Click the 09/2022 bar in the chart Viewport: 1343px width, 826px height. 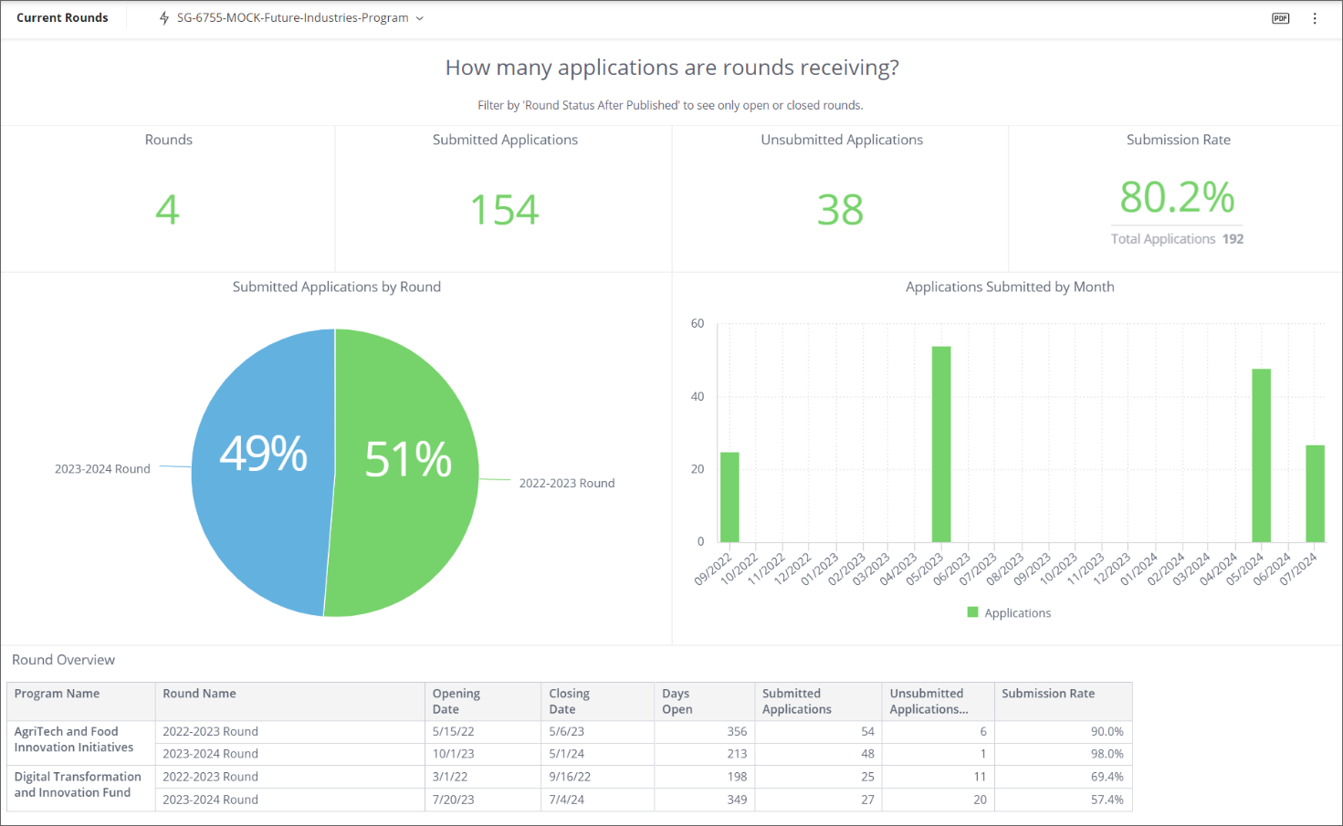tap(729, 497)
